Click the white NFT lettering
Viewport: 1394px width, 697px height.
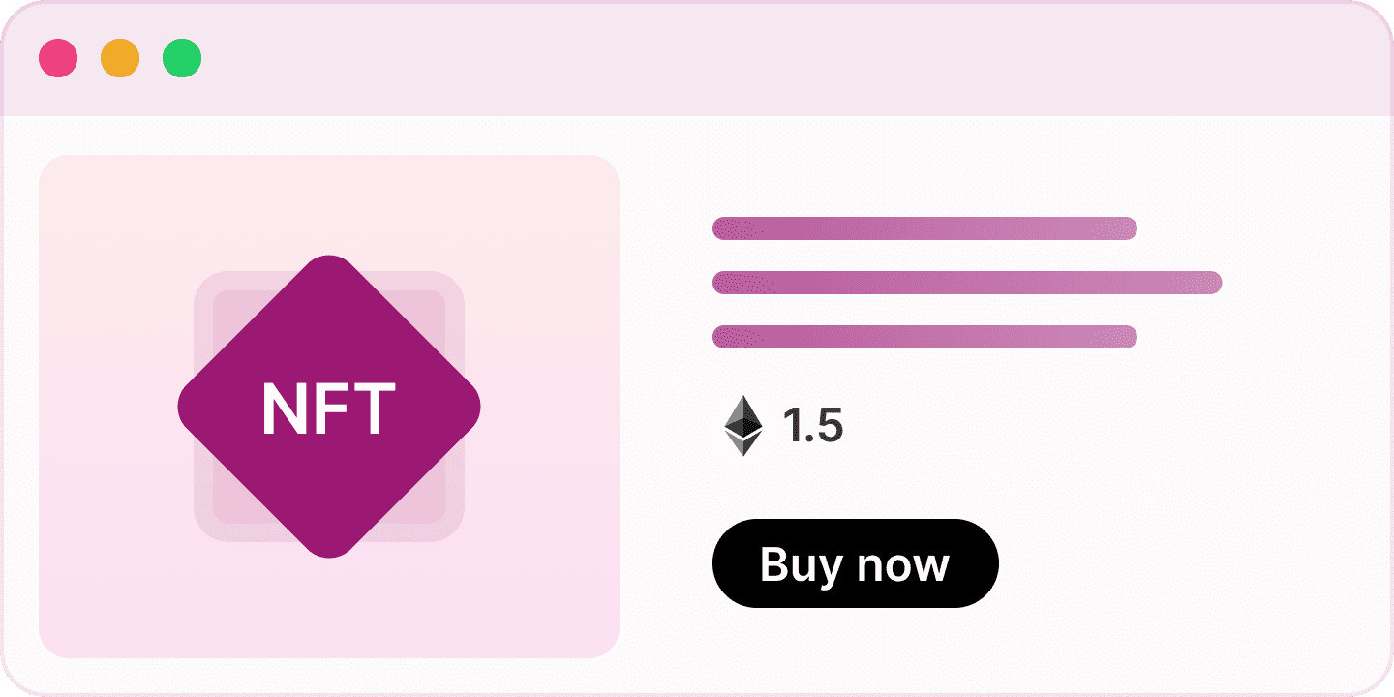click(x=329, y=409)
